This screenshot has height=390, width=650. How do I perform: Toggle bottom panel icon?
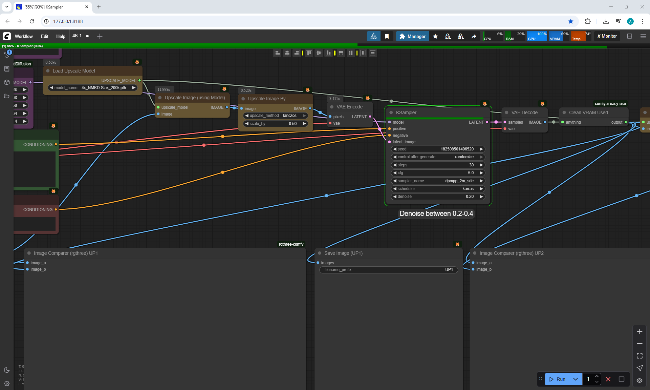pos(629,36)
